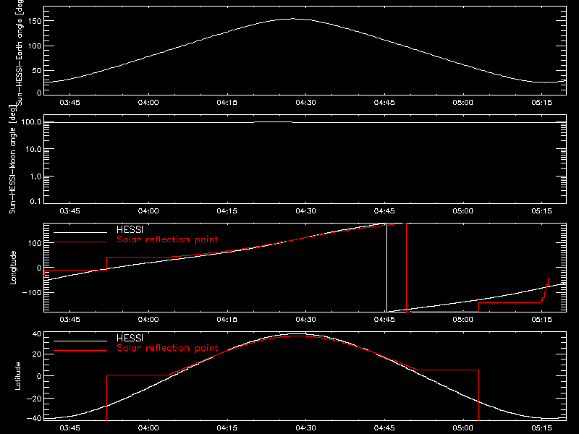Click 05:15 time label under Earth angle plot
Viewport: 579px width, 434px height.
click(541, 103)
